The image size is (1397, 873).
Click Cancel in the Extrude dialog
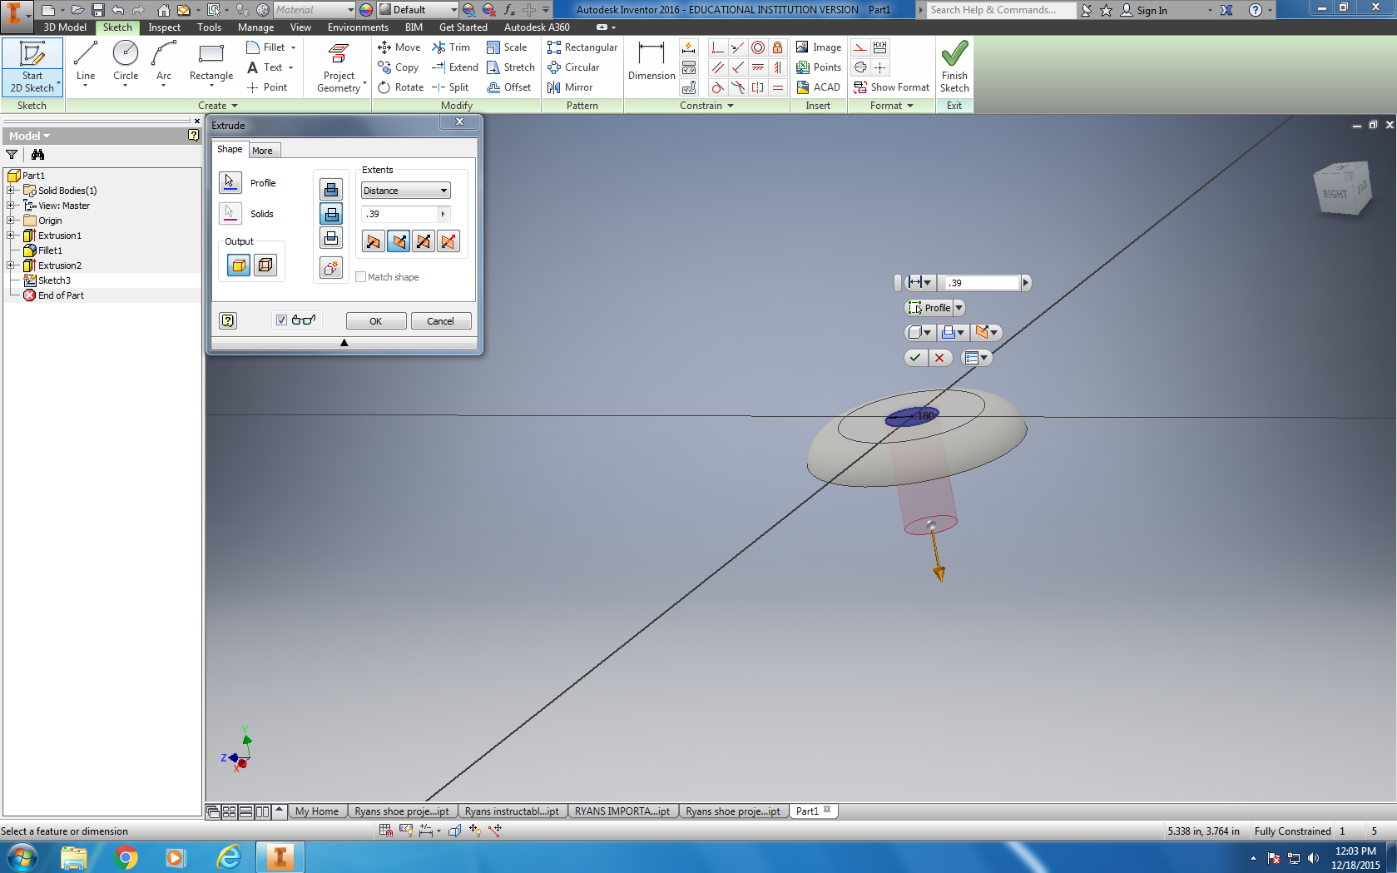coord(441,321)
